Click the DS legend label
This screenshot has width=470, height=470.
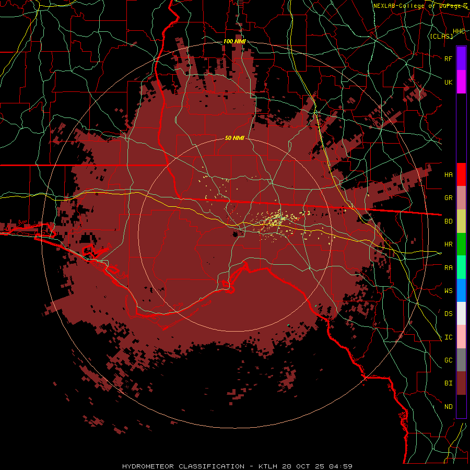point(449,314)
